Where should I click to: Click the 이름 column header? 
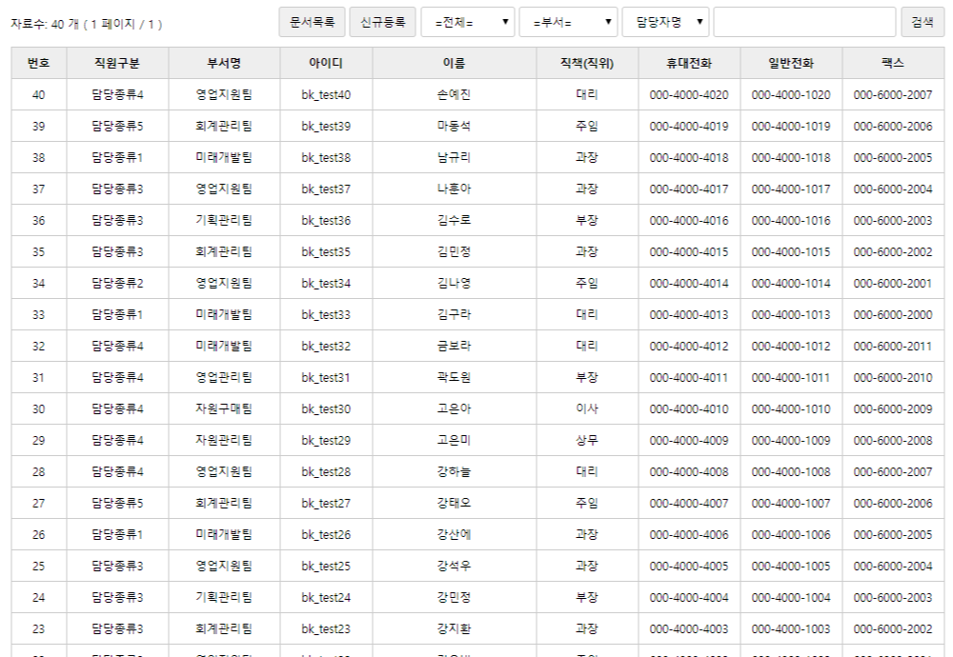[454, 63]
